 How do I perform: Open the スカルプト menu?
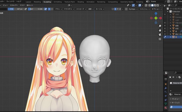[14, 5]
